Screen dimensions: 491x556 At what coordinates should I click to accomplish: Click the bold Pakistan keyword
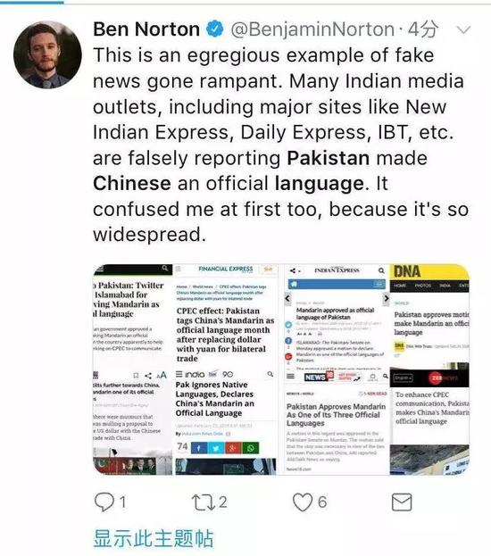pos(329,158)
